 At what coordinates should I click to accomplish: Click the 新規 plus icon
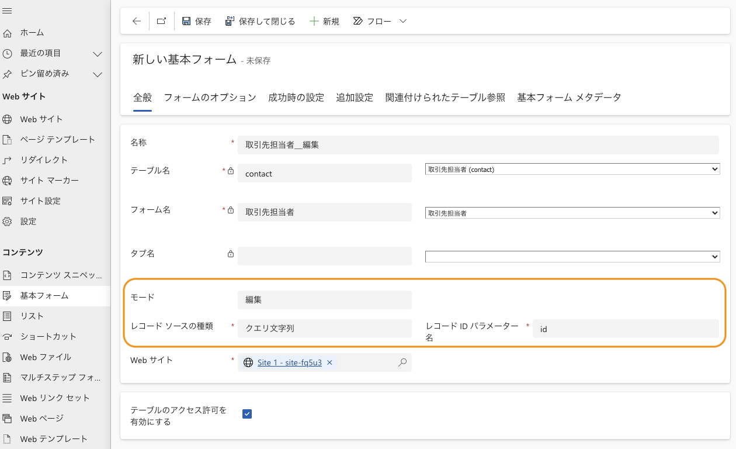point(314,21)
